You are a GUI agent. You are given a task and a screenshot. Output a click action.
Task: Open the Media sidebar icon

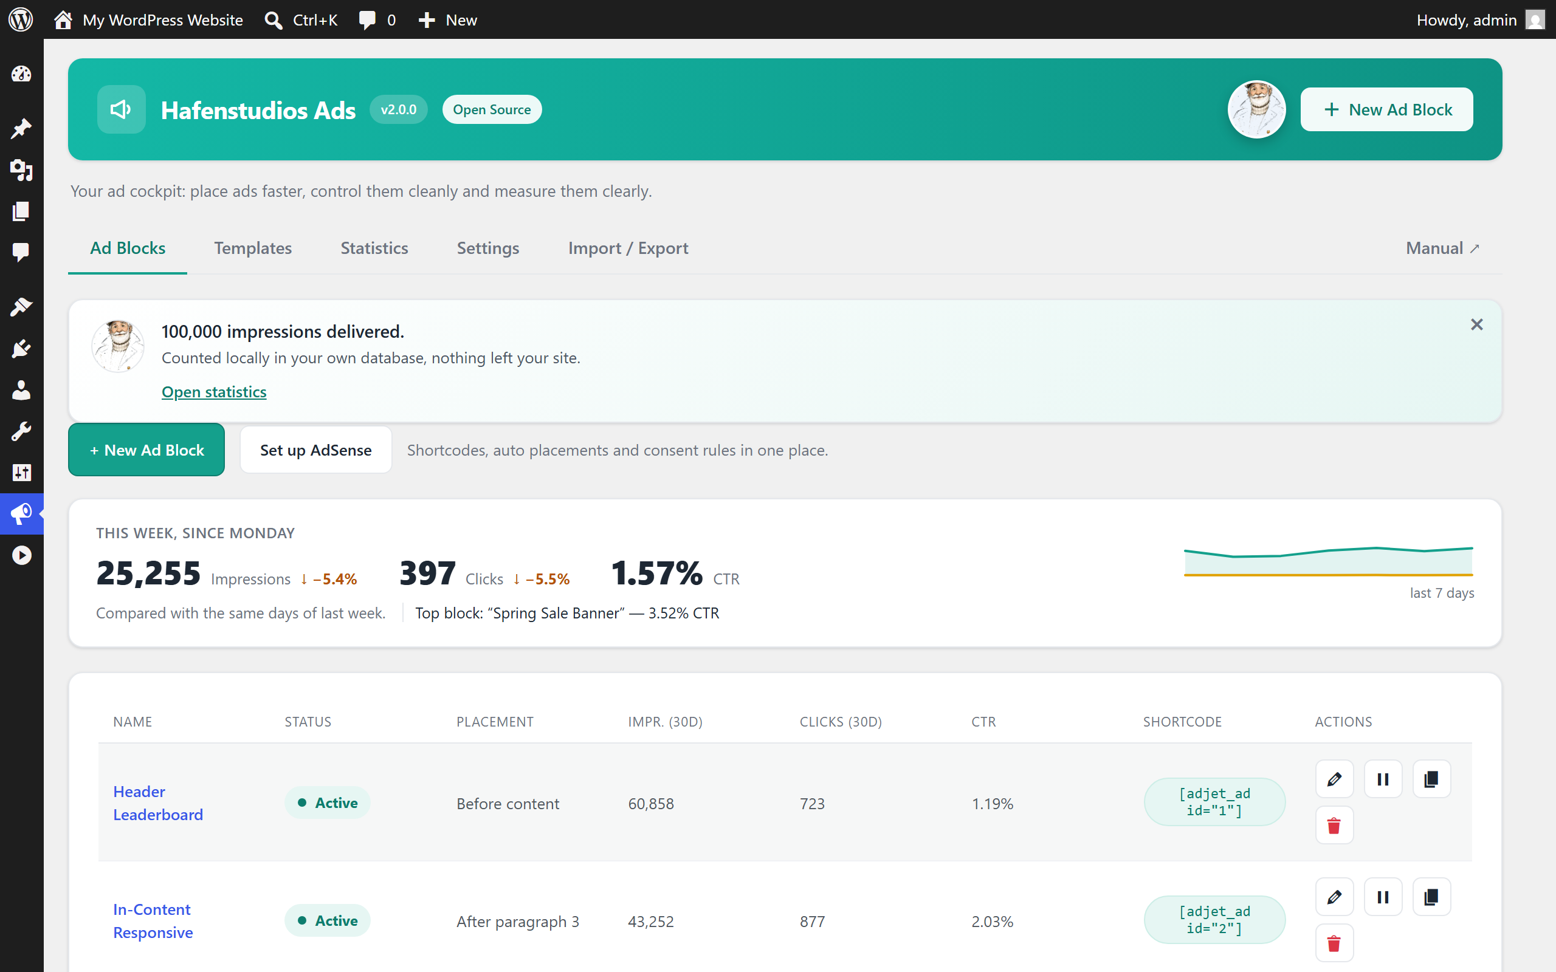pyautogui.click(x=21, y=169)
